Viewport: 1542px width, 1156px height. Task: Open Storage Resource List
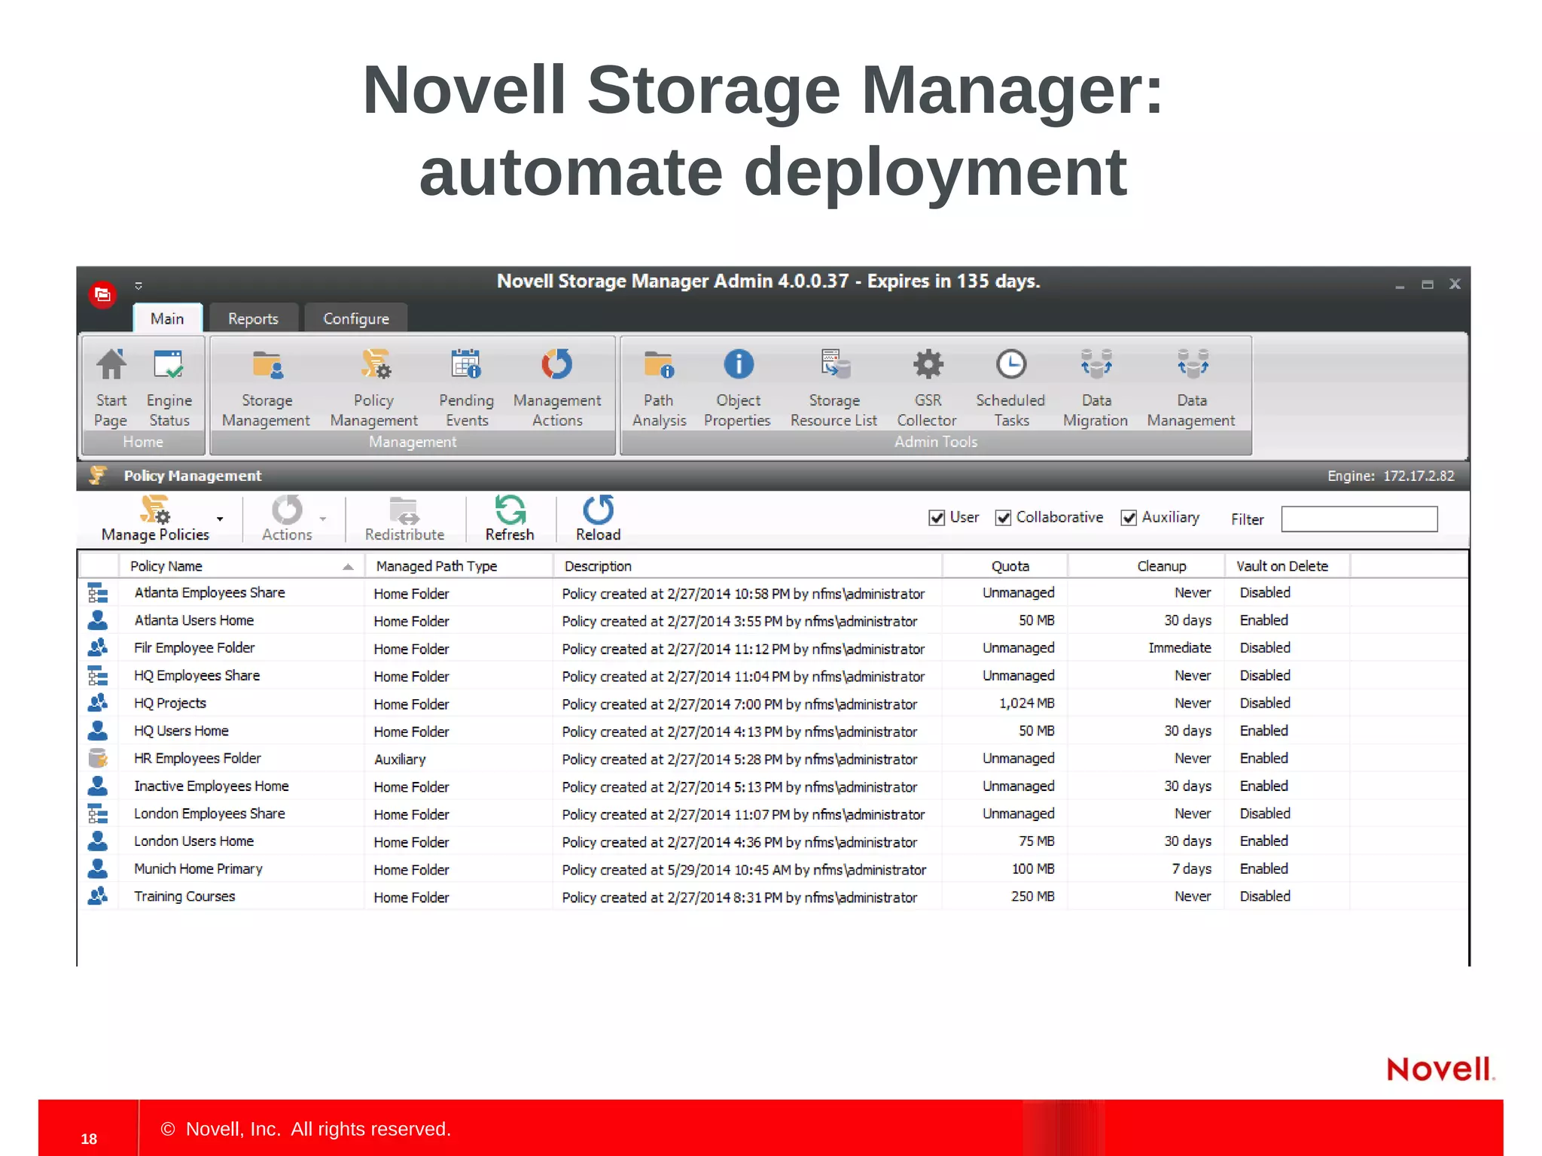(834, 388)
